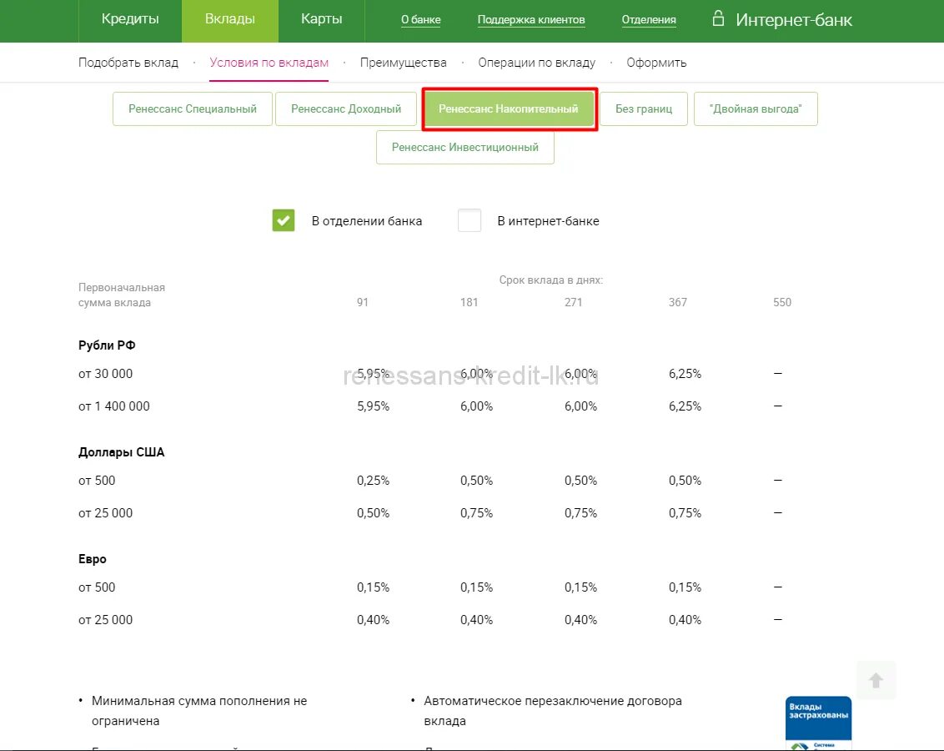The width and height of the screenshot is (944, 751).
Task: Select the Ренессанс Накопительный deposit
Action: coord(509,109)
